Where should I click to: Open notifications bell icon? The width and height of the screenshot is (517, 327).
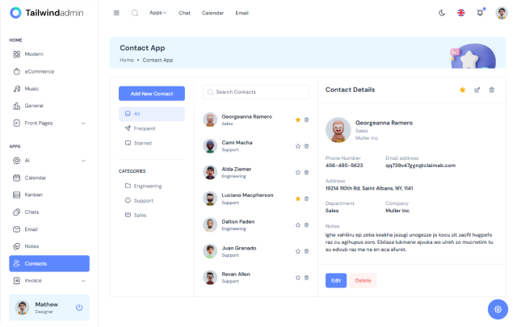[x=481, y=13]
